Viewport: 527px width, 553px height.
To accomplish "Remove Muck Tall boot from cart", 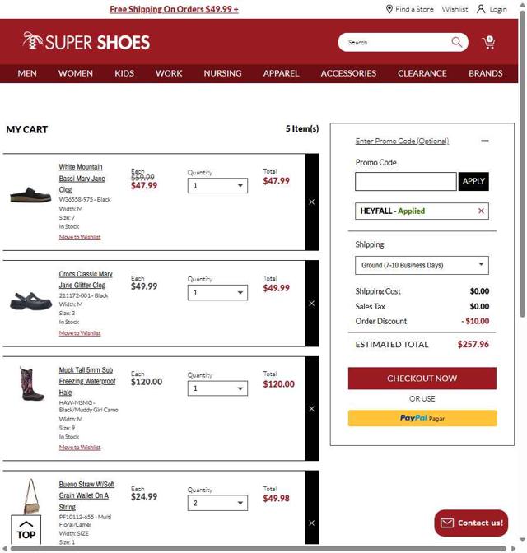I will coord(311,409).
